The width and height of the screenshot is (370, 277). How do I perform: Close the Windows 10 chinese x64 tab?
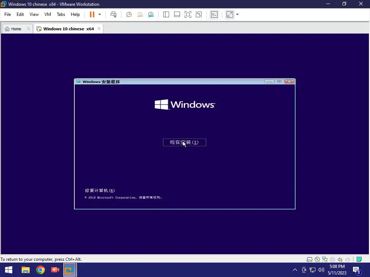tap(99, 28)
